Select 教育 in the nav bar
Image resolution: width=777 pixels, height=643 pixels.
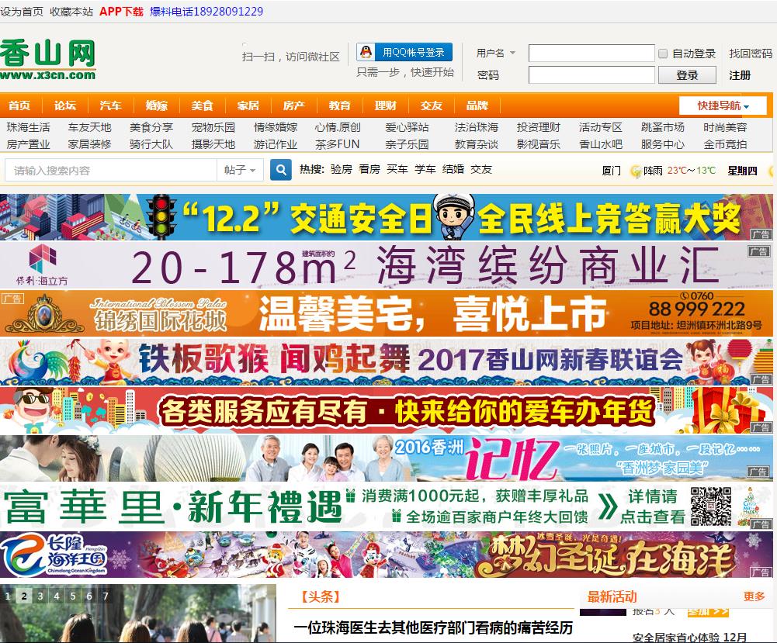(x=339, y=105)
